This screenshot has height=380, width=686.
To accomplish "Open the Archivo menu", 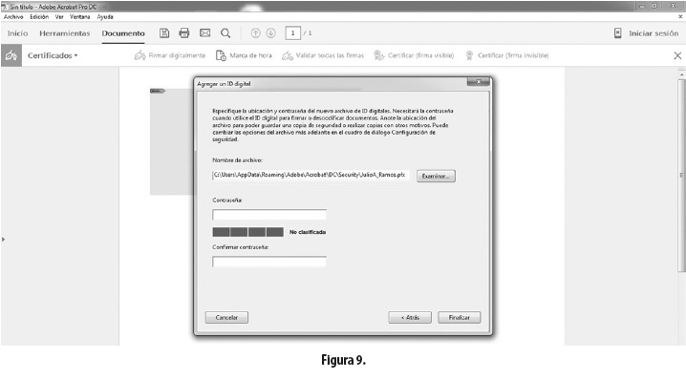I will click(13, 17).
